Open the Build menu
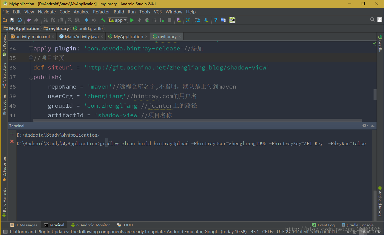This screenshot has height=235, width=384. (119, 12)
